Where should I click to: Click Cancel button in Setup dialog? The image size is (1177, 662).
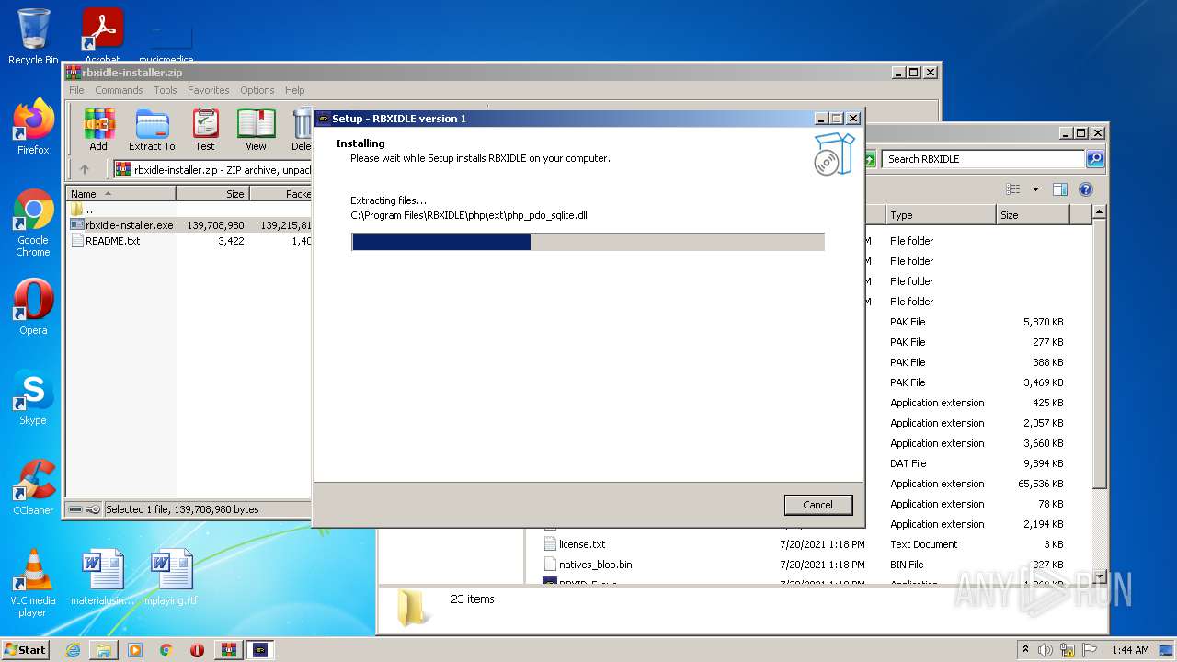817,505
